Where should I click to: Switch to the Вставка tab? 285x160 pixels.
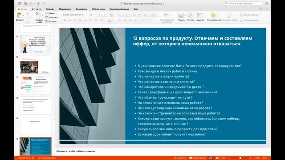pos(37,9)
